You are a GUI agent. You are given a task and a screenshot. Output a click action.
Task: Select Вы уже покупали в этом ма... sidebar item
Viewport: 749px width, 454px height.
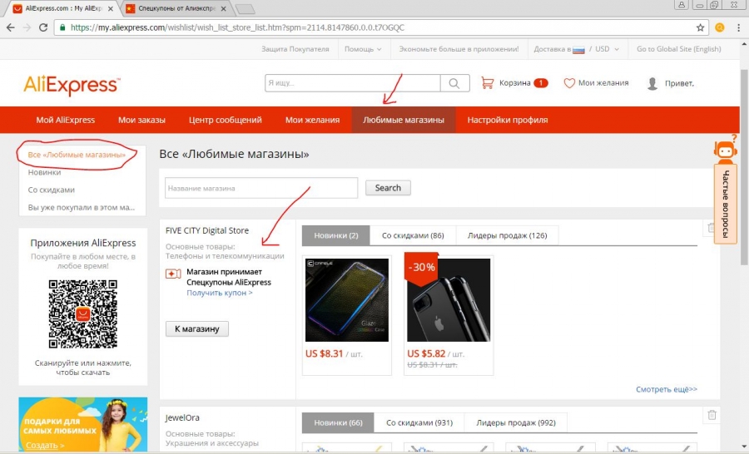point(82,207)
